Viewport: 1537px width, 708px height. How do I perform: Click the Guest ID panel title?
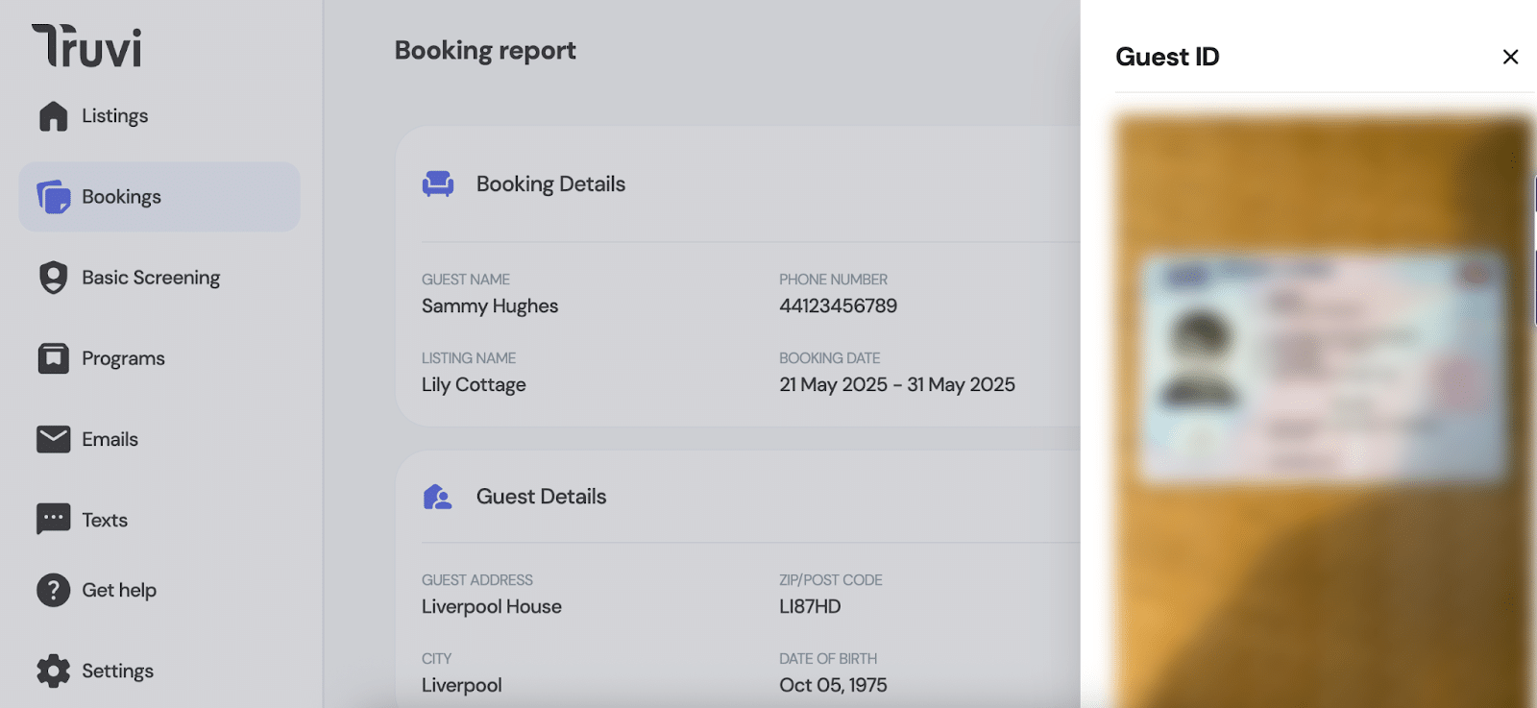(x=1167, y=57)
